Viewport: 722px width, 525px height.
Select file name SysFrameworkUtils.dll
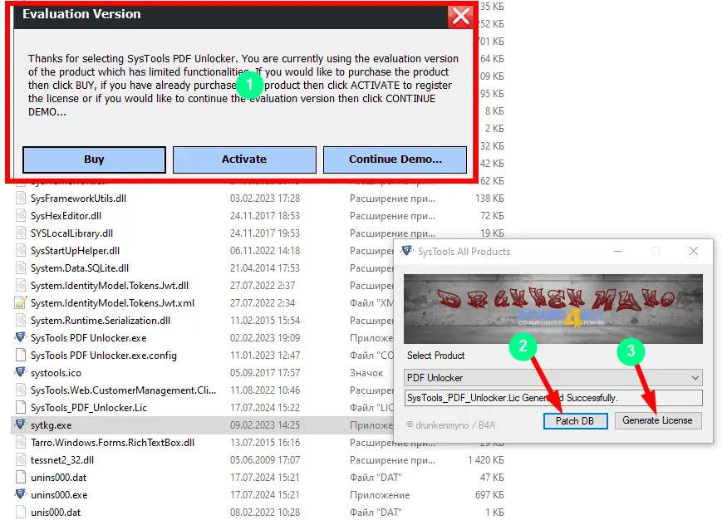[x=78, y=199]
